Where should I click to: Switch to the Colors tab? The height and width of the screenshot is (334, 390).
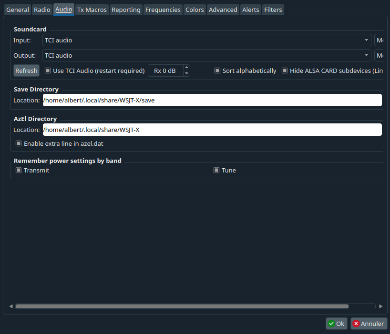195,10
